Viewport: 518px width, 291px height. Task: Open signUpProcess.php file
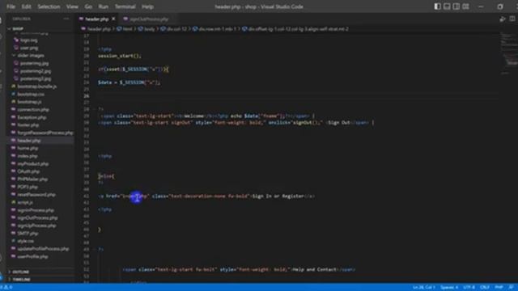pyautogui.click(x=36, y=226)
